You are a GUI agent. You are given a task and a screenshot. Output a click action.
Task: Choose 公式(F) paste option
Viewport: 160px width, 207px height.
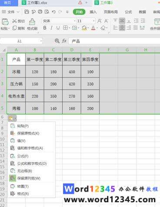(32, 156)
